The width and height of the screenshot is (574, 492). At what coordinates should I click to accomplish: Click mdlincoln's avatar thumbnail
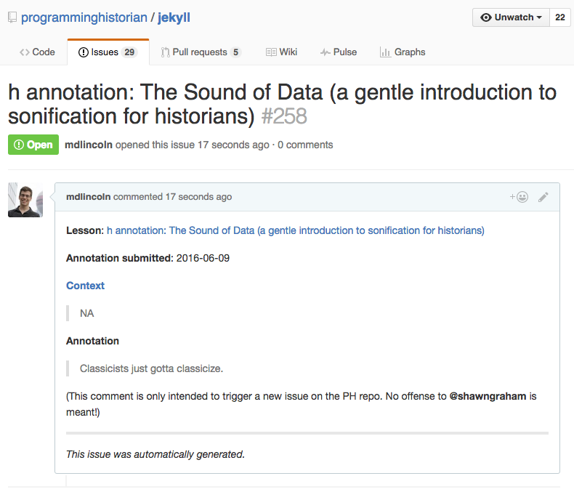(25, 200)
